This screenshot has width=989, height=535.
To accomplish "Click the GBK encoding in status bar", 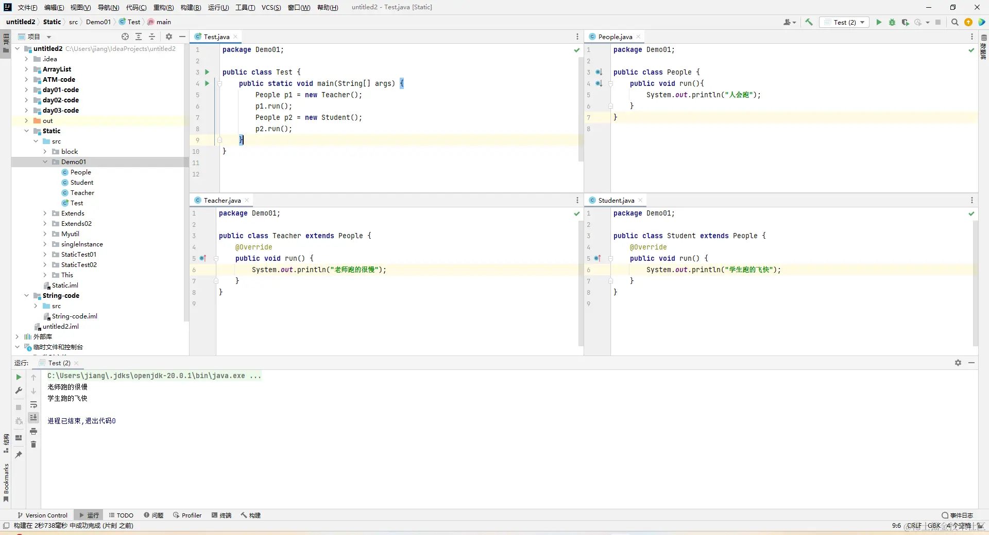I will [x=934, y=525].
